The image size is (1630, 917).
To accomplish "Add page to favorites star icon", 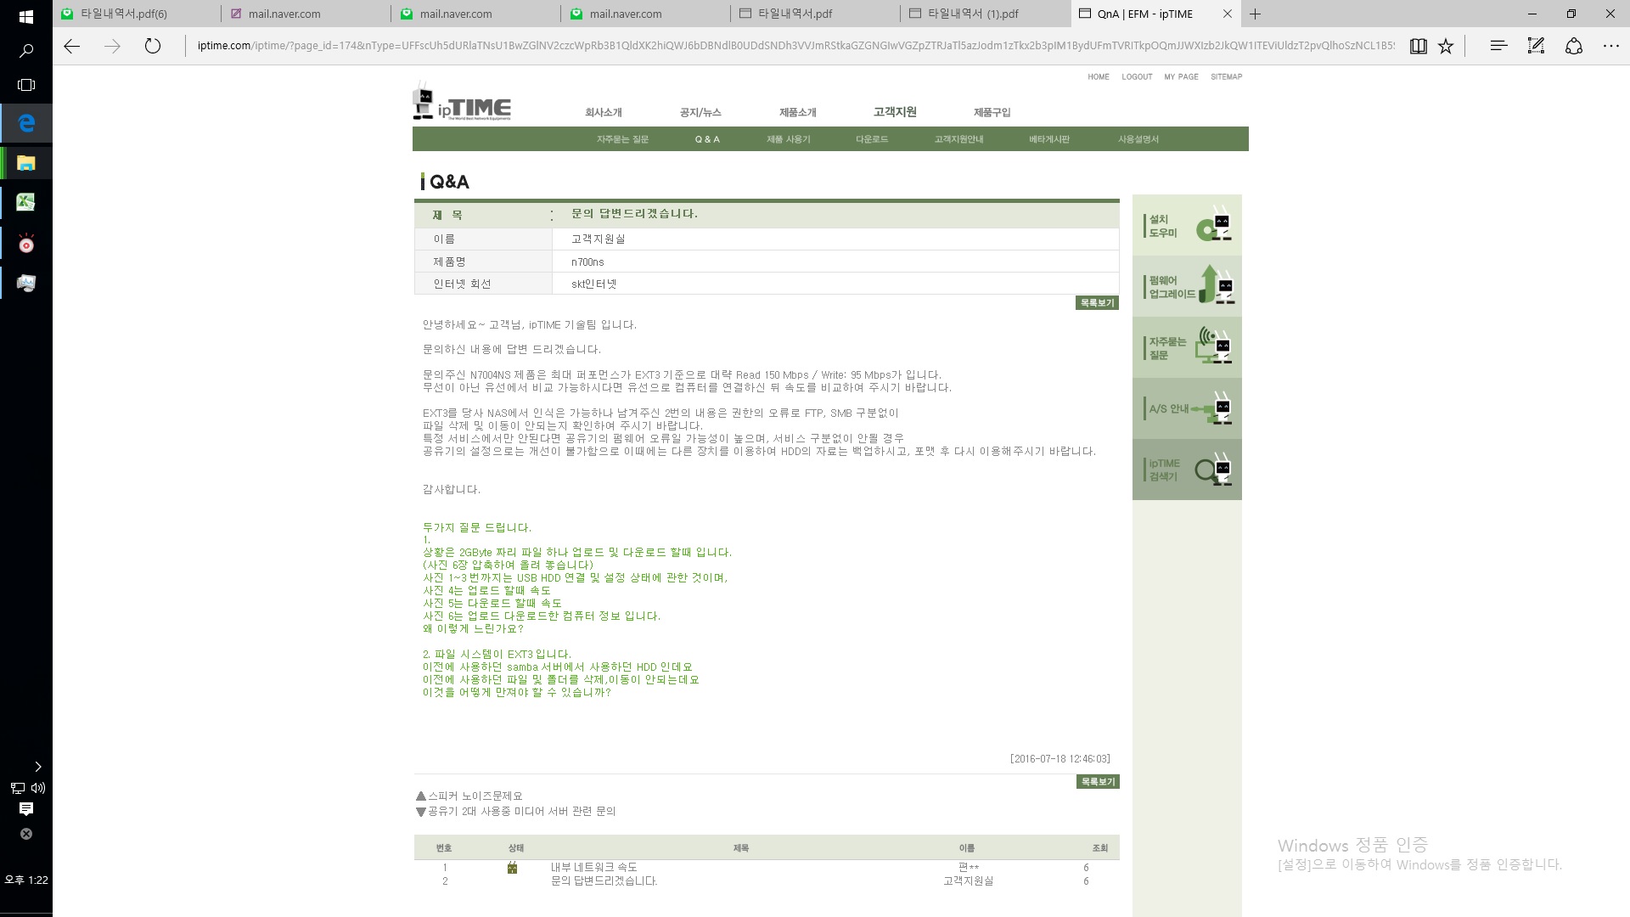I will [x=1446, y=46].
